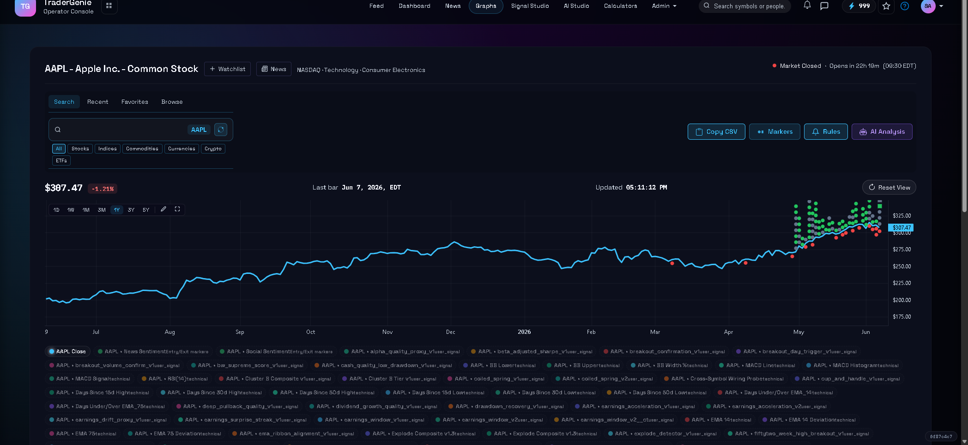Open Signal Studio
The width and height of the screenshot is (968, 445).
tap(530, 6)
